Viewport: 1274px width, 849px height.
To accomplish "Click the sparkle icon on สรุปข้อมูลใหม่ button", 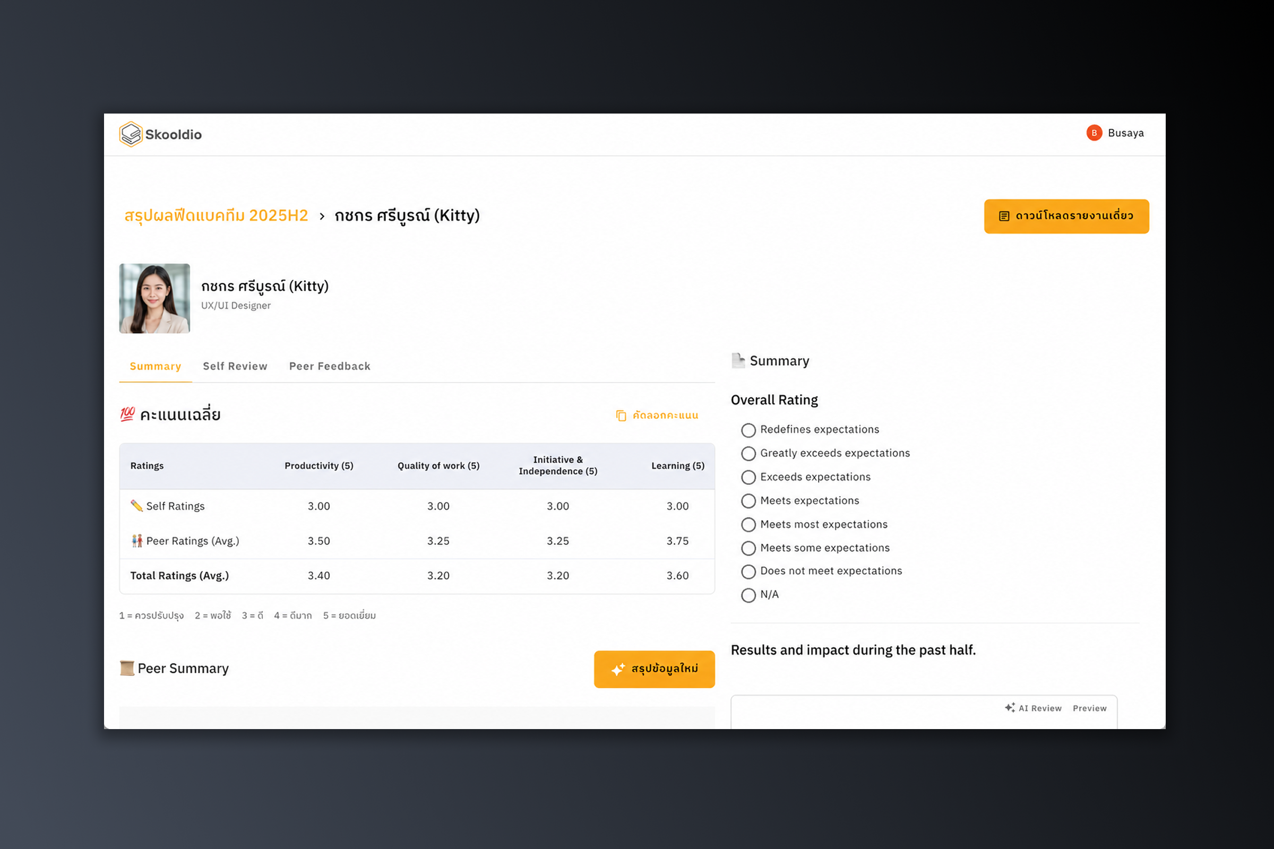I will (x=618, y=670).
